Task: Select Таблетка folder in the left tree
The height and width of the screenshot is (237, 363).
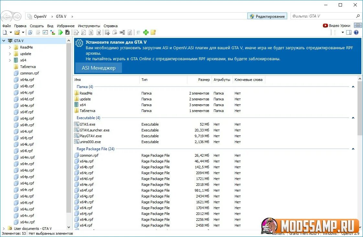Action: click(x=28, y=67)
